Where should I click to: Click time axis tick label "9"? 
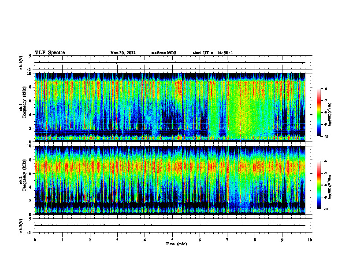(282, 240)
